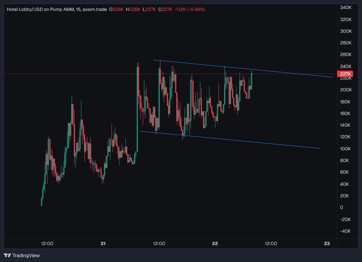Click the -40K price axis label
362x262 pixels.
coord(345,231)
